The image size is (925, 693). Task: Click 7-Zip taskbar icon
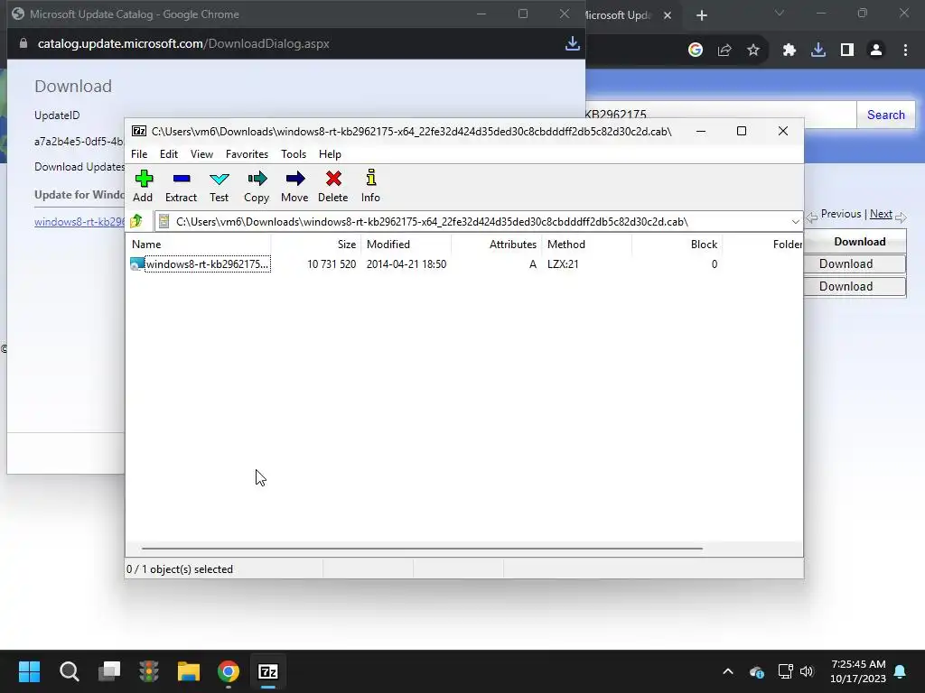(267, 671)
